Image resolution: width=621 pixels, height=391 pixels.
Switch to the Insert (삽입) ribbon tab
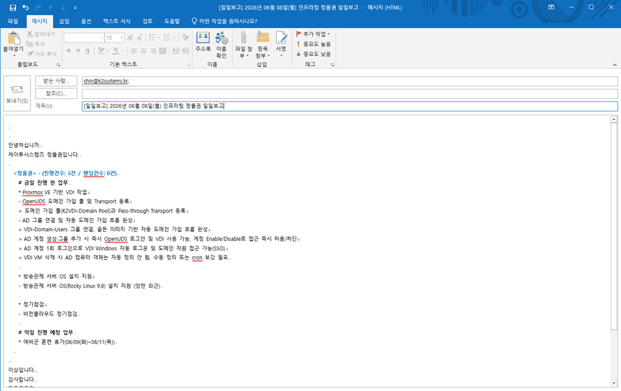[64, 21]
